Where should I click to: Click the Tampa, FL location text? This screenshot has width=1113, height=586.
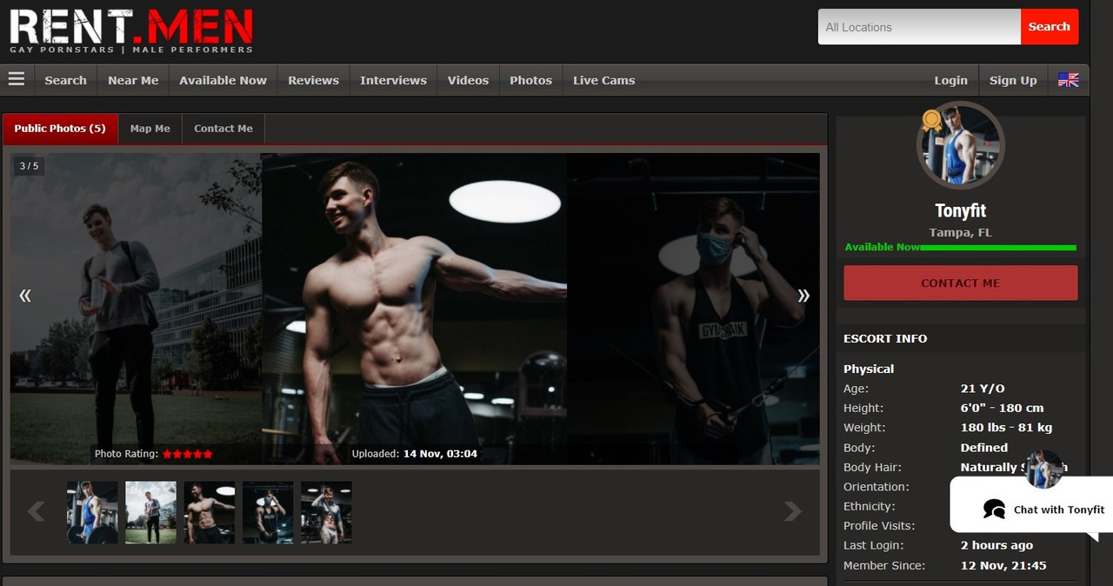pyautogui.click(x=960, y=233)
